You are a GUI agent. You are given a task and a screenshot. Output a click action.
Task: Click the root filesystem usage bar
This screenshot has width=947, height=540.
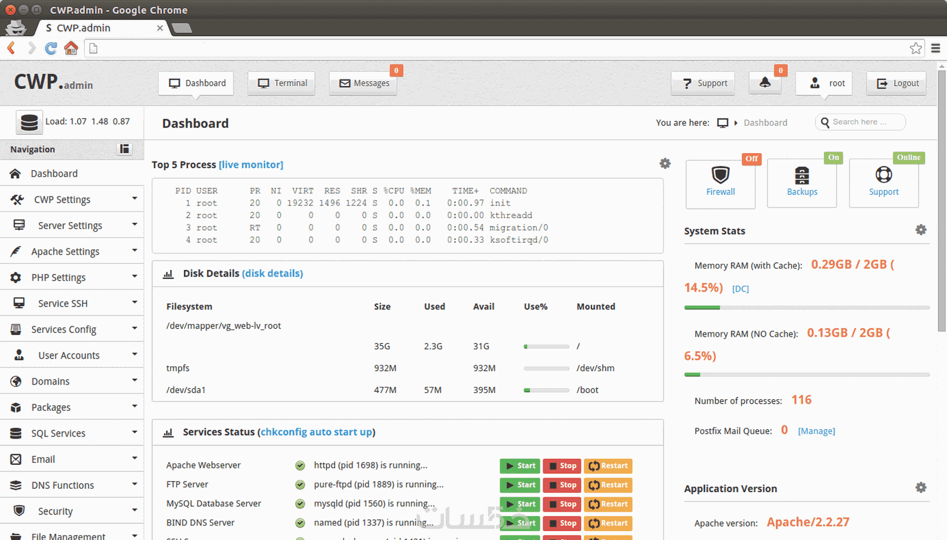click(546, 346)
